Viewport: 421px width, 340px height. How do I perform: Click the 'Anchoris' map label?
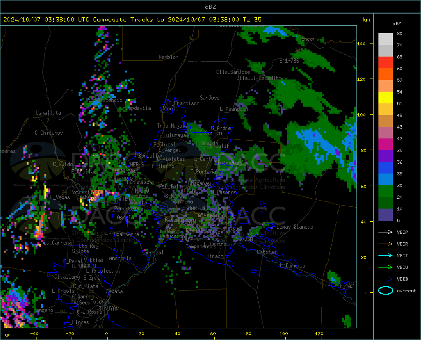(120, 259)
